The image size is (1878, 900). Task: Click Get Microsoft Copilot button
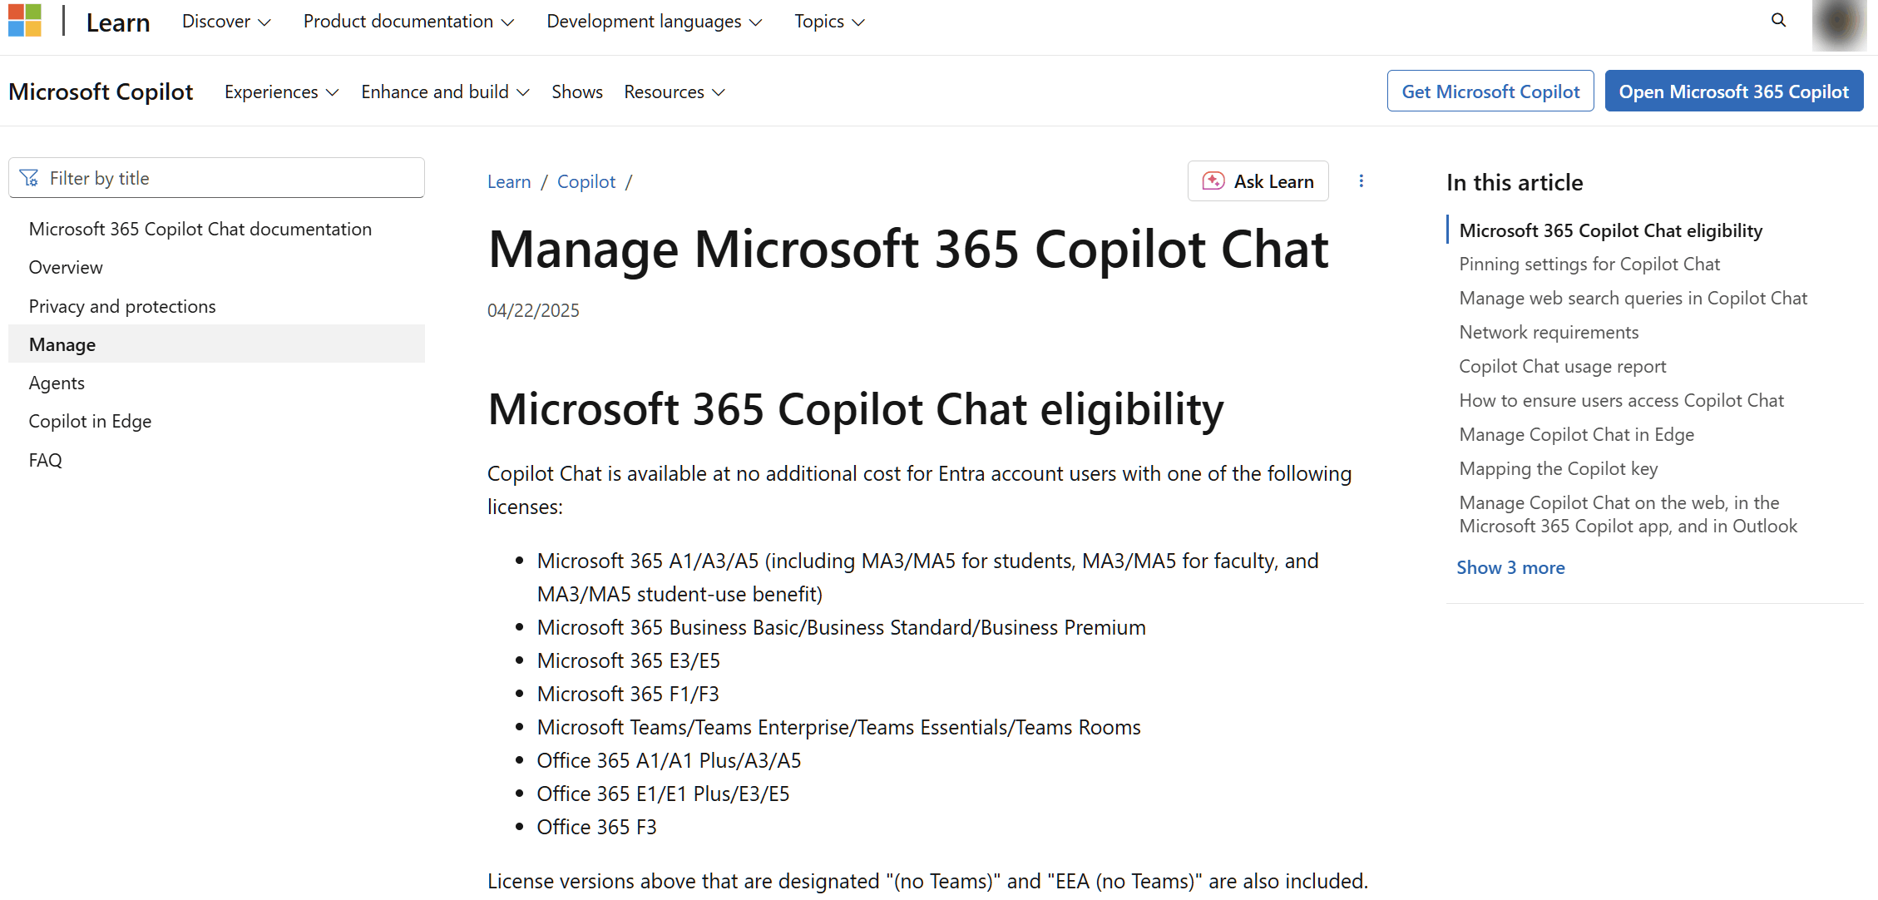click(1490, 91)
